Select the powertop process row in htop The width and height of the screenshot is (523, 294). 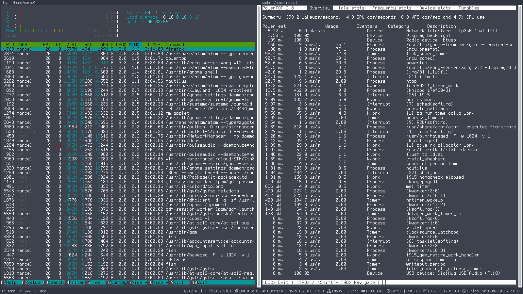tap(128, 58)
